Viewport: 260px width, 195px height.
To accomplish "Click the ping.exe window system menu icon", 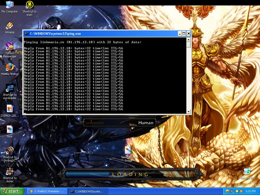I will (26, 34).
